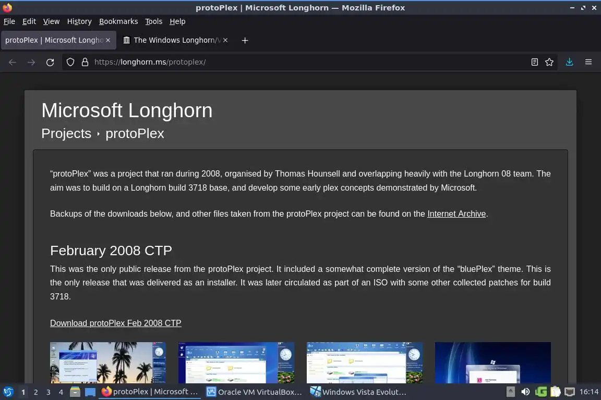This screenshot has width=601, height=400.
Task: Open the taskbar application menu icon
Action: click(8, 392)
